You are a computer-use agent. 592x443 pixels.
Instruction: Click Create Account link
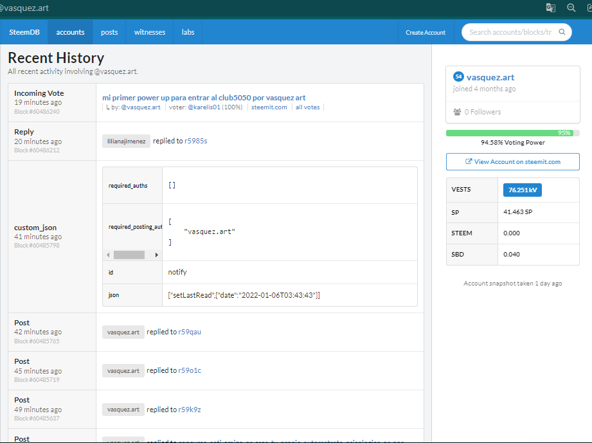[x=426, y=33]
